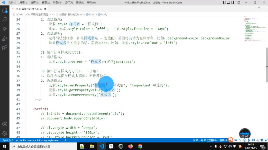Open the 终端(T) menu
The image size is (268, 150).
80,3
